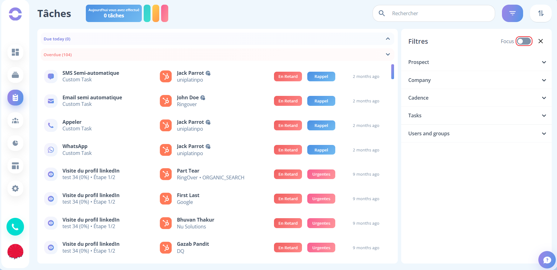The height and width of the screenshot is (270, 557).
Task: Expand the Tasks filter section
Action: (x=477, y=115)
